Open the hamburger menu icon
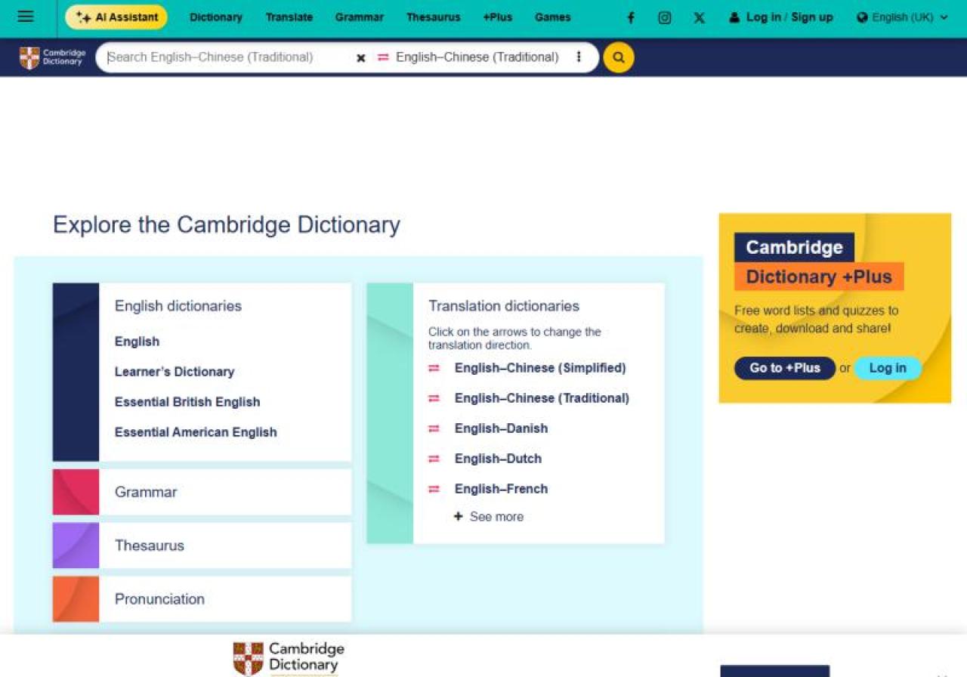The height and width of the screenshot is (677, 967). coord(26,17)
